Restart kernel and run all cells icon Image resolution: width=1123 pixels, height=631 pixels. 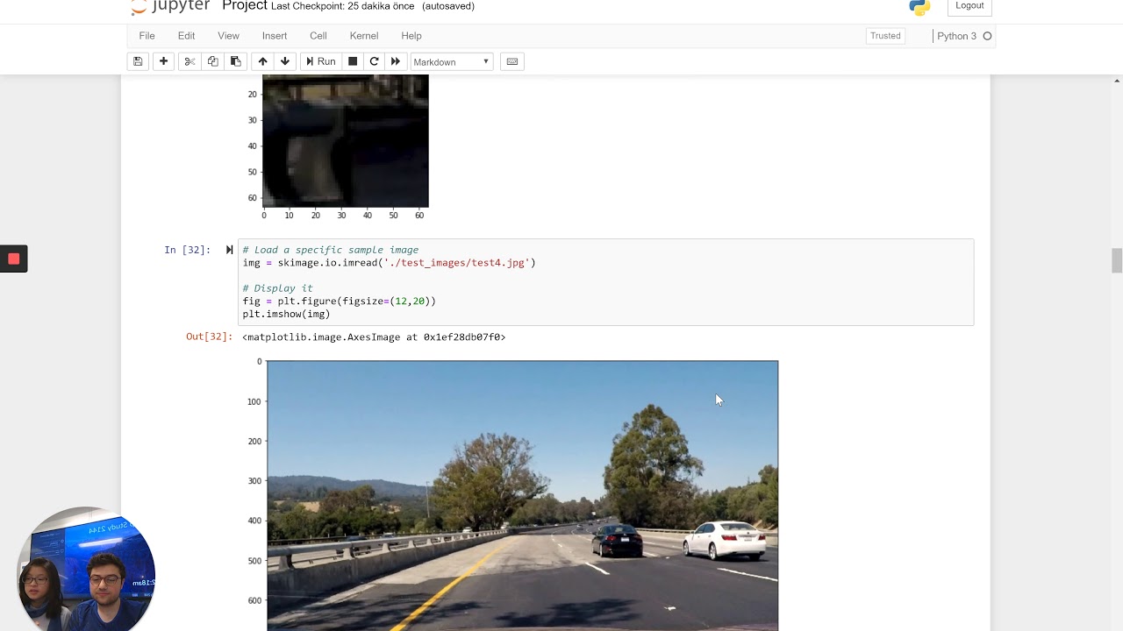396,61
